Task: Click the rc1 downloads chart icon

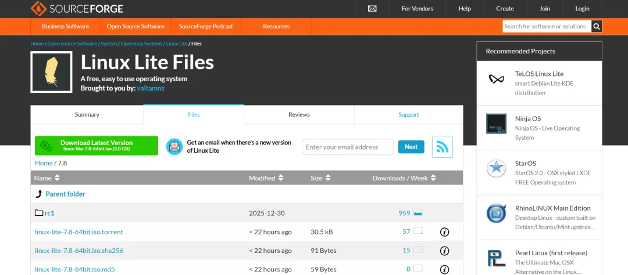Action: [418, 213]
